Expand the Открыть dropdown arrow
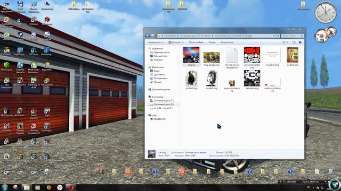This screenshot has width=341, height=191. coord(183,42)
